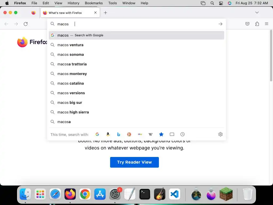Save page to Pocket
The image size is (273, 205).
247,24
